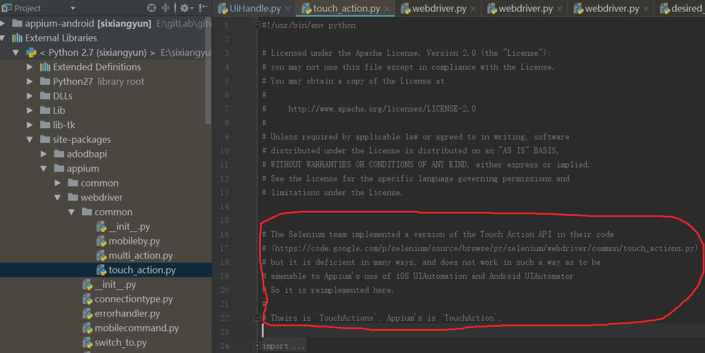705x353 pixels.
Task: Select the Extended Definitions tree row
Action: (x=106, y=67)
